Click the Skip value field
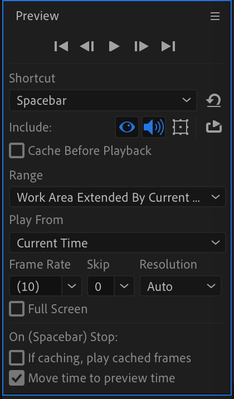 tap(100, 286)
